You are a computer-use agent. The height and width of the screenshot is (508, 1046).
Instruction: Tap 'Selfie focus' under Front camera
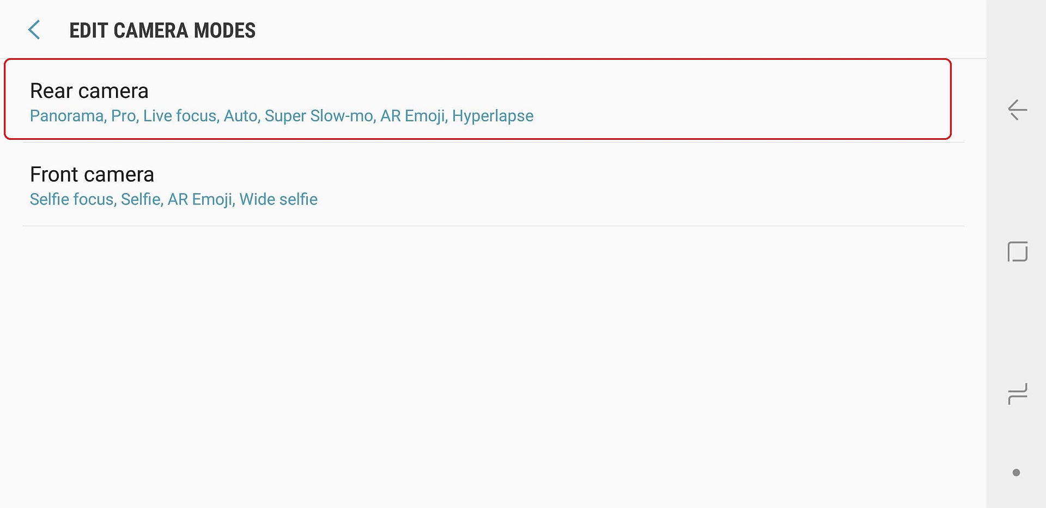(71, 200)
